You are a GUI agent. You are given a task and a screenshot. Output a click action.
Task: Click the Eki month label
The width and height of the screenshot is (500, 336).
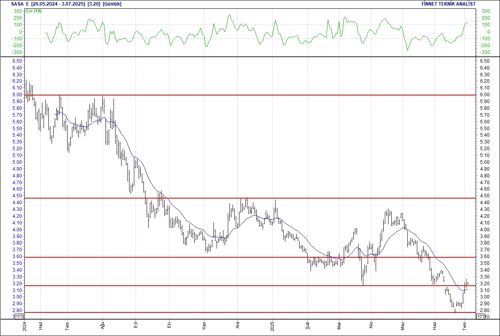point(169,324)
